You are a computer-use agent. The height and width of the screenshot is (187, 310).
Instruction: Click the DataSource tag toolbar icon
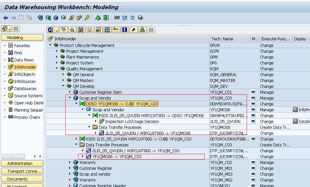point(79,18)
